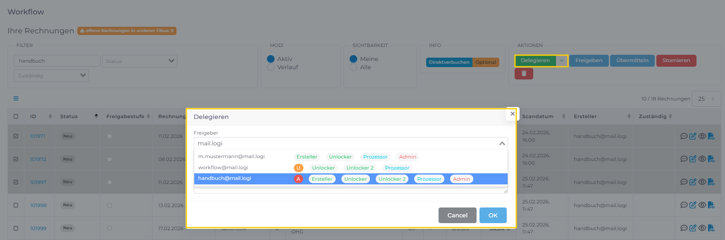Click the red trash delete icon
This screenshot has width=725, height=240.
[x=524, y=74]
